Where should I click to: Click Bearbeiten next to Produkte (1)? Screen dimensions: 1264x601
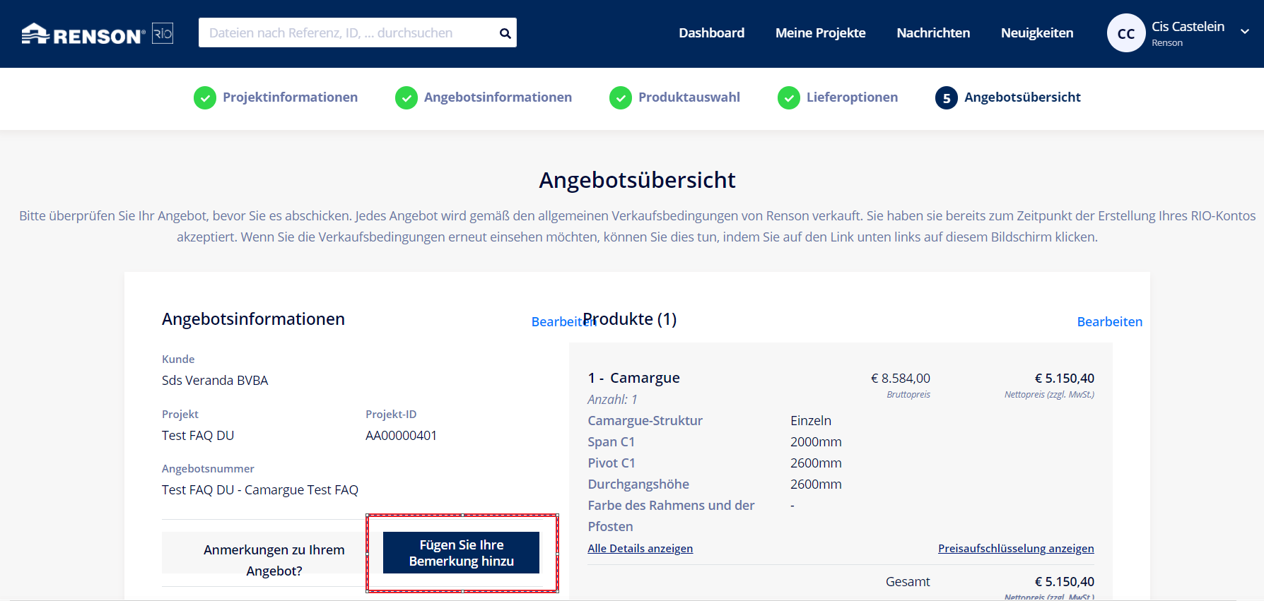click(x=1109, y=322)
